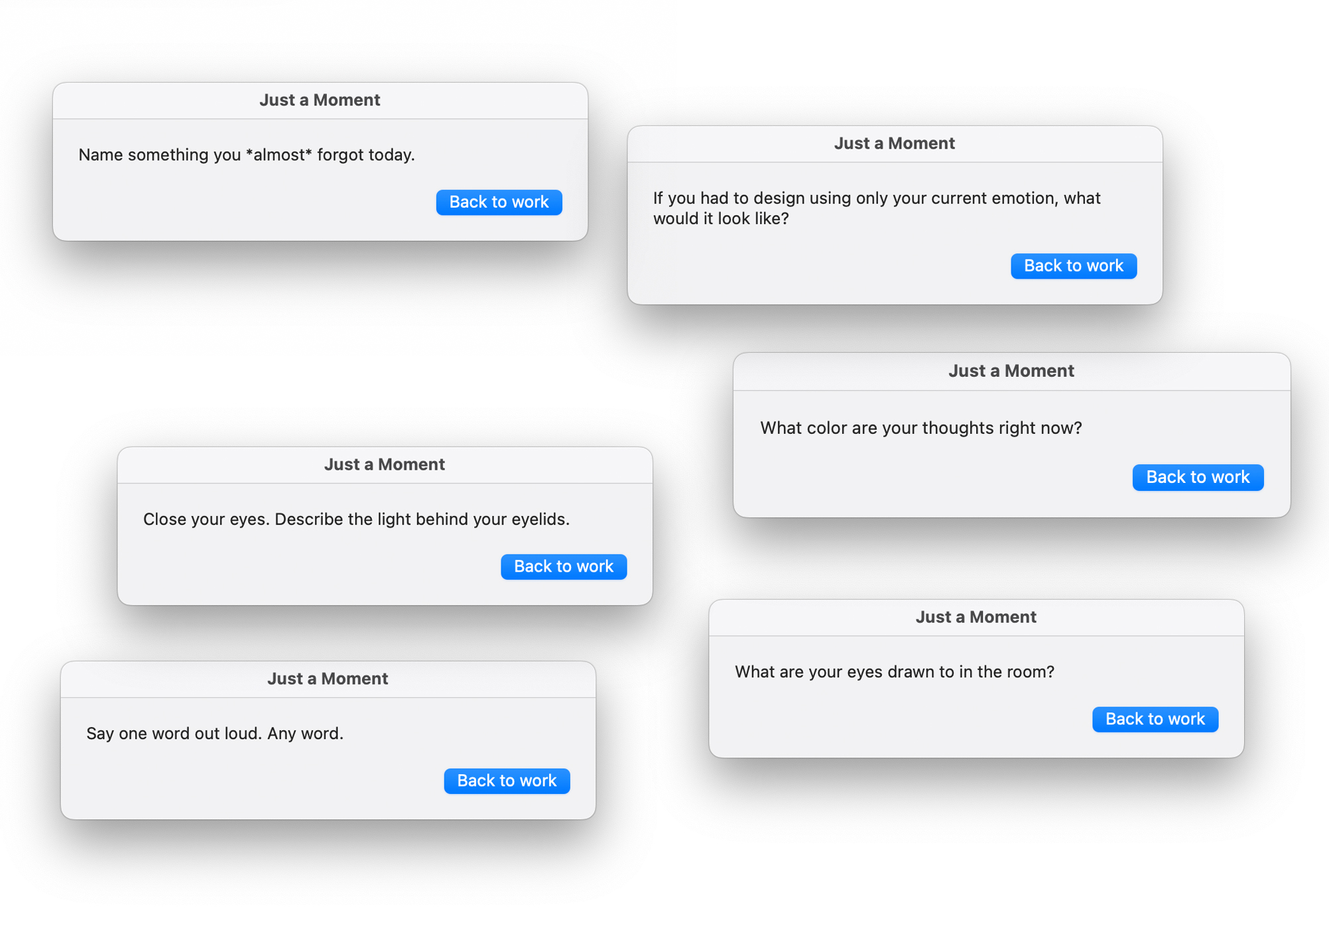Screen dimensions: 1329x928
Task: Click the empty area left of Back to work in 'Say one word' dialog
Action: (x=252, y=781)
